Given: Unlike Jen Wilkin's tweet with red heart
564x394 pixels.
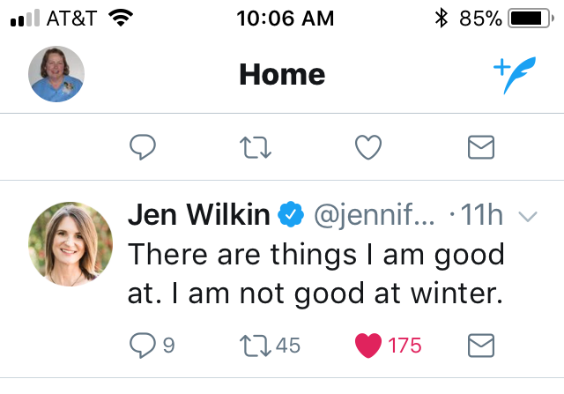Looking at the screenshot, I should point(367,345).
